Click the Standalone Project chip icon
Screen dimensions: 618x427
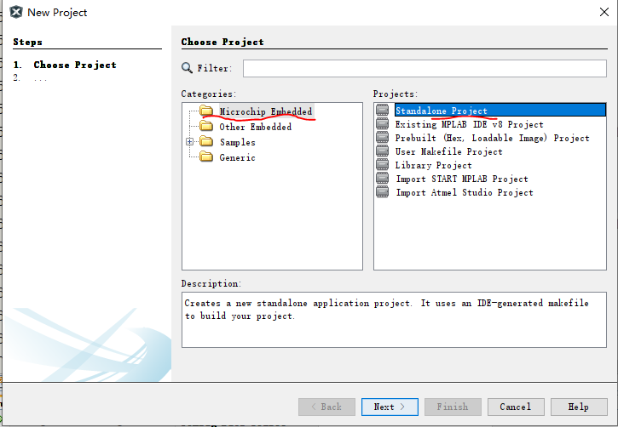tap(383, 110)
